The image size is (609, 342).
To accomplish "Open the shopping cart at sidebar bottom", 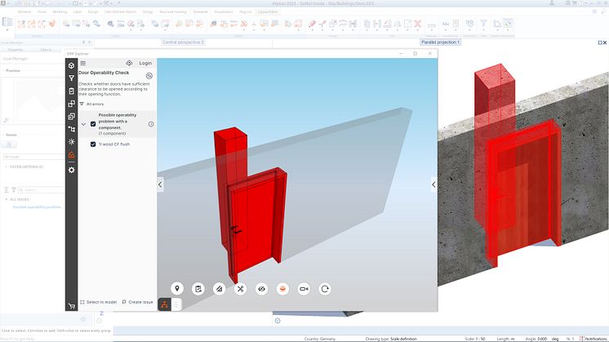I will pos(72,306).
